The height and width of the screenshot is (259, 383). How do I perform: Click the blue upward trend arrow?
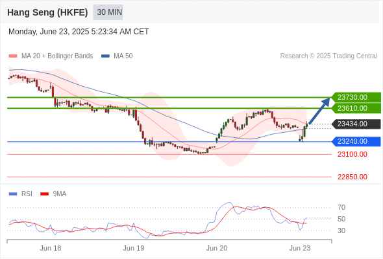point(319,111)
